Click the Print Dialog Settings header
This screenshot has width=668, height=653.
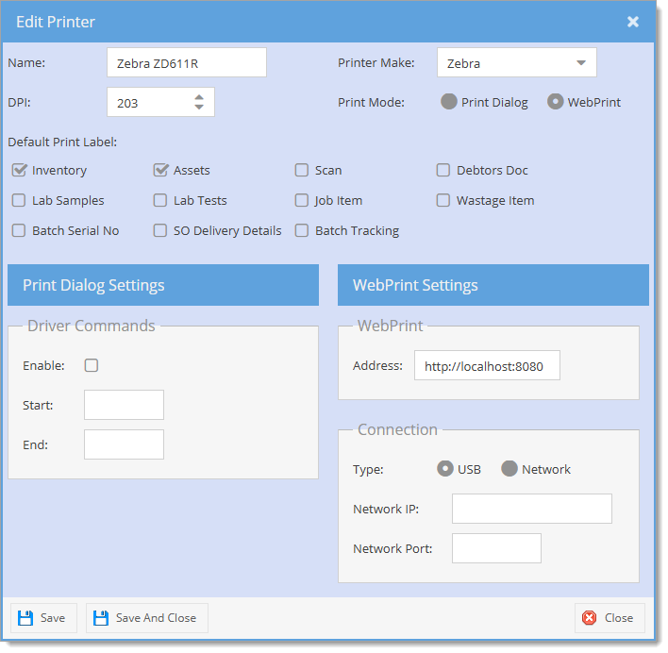[x=163, y=285]
